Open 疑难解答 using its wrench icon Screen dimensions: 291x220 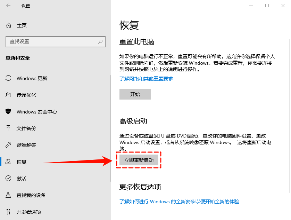8,145
